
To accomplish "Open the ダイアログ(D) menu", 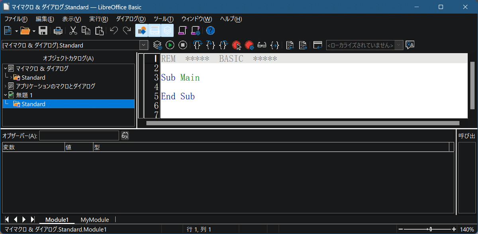I will pyautogui.click(x=131, y=19).
